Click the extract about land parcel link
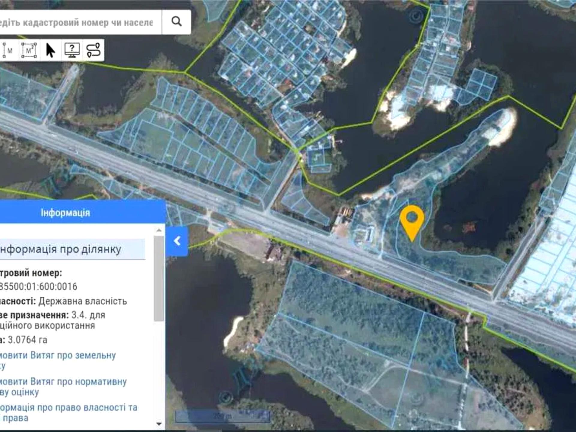This screenshot has width=576, height=432. (x=57, y=360)
